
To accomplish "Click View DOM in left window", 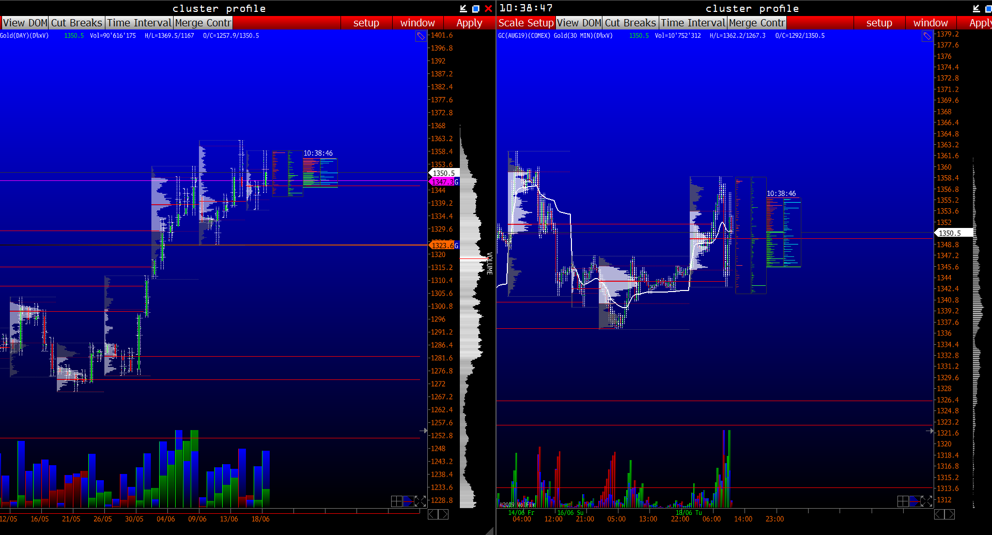I will point(25,23).
